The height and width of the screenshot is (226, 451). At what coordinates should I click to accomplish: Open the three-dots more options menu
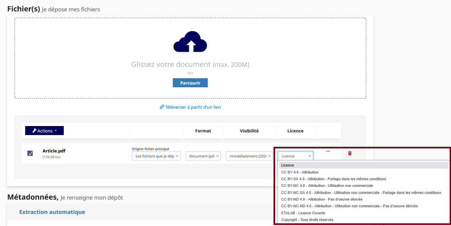coord(328,151)
